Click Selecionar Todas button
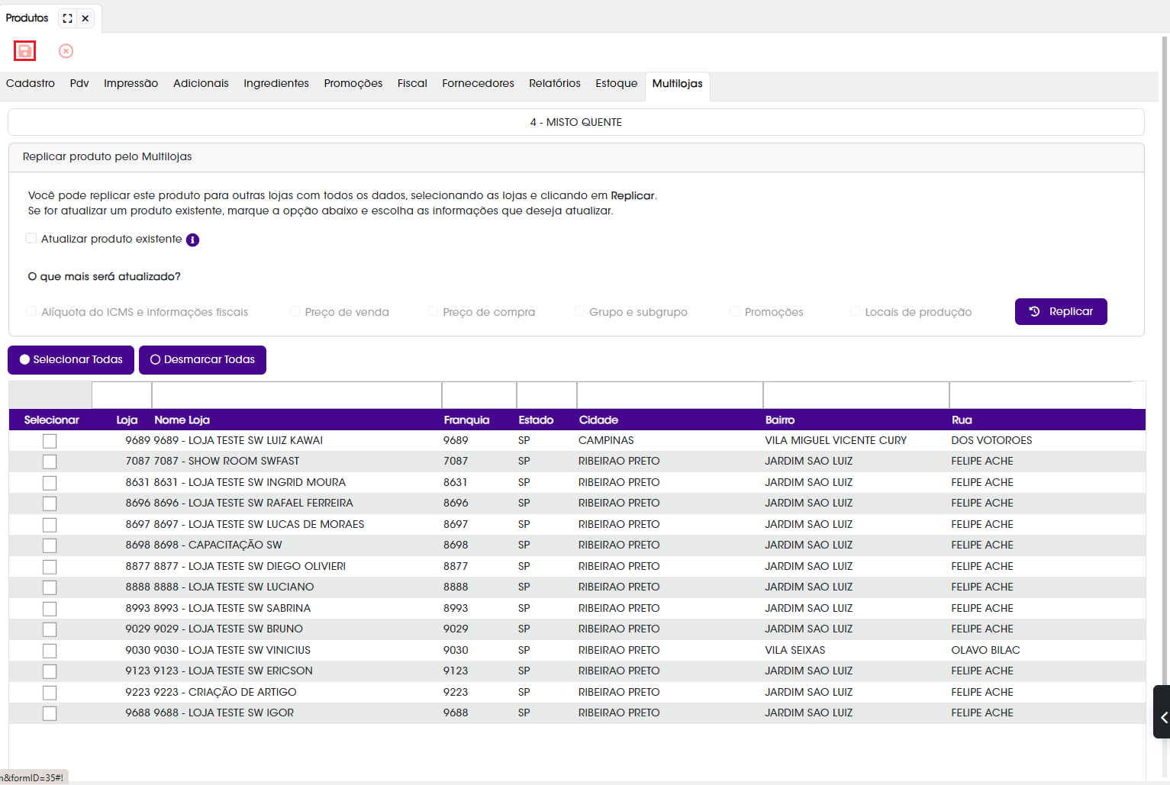Screen dimensions: 1170x785 71,360
